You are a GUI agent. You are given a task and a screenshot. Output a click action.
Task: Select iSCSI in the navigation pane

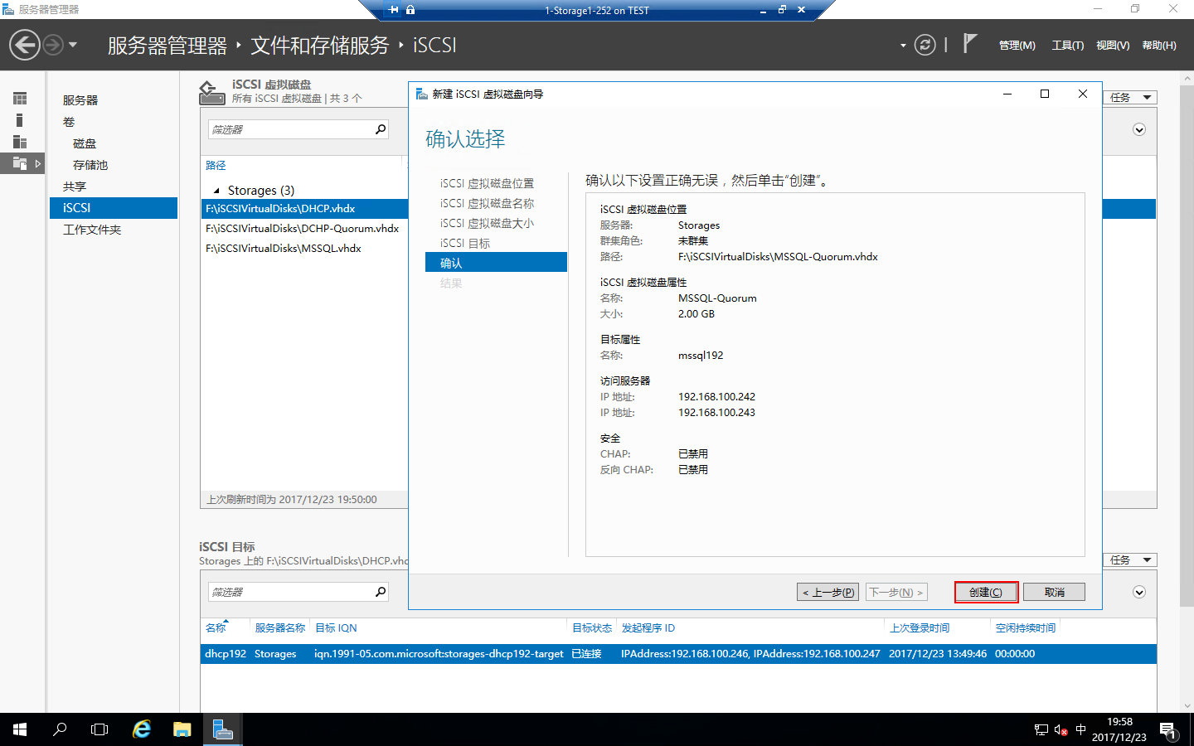coord(114,208)
